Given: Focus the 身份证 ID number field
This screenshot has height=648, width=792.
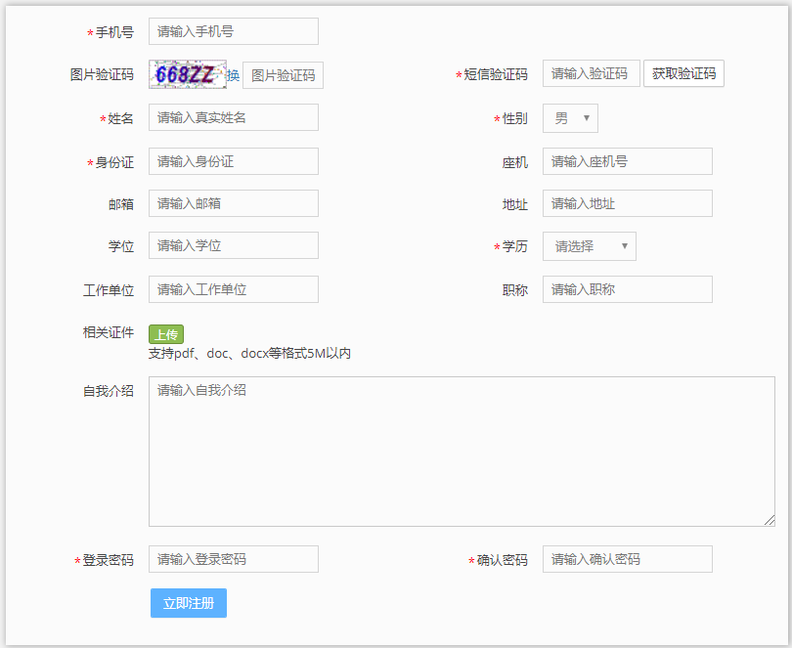Looking at the screenshot, I should coord(234,161).
